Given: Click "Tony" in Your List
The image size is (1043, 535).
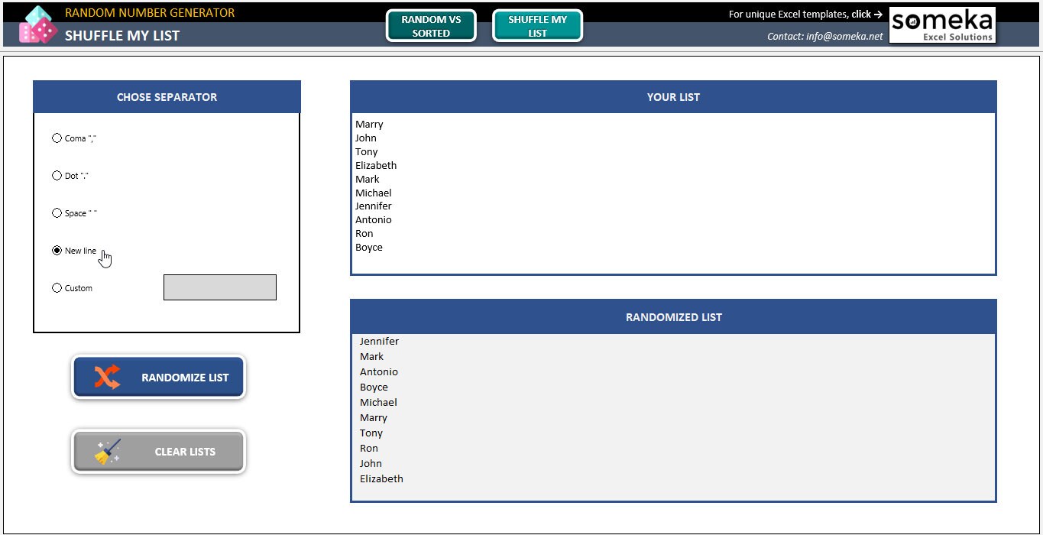Looking at the screenshot, I should 367,152.
